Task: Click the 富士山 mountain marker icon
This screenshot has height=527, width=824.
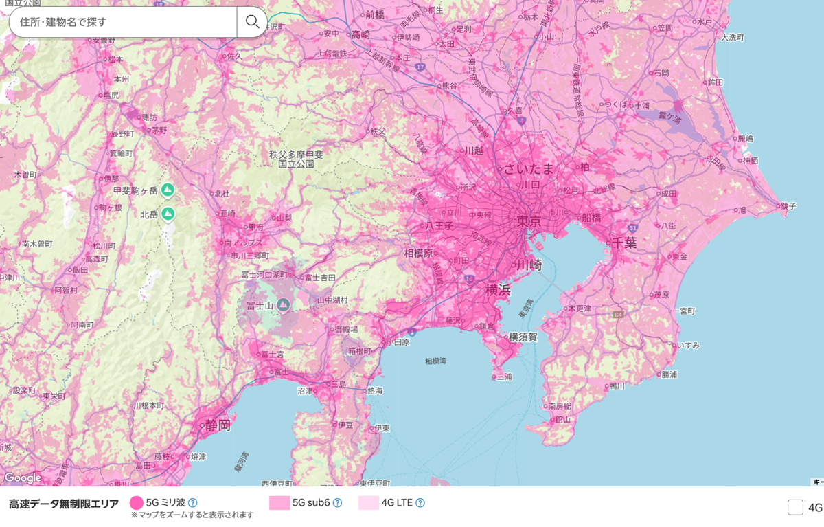Action: [x=283, y=304]
